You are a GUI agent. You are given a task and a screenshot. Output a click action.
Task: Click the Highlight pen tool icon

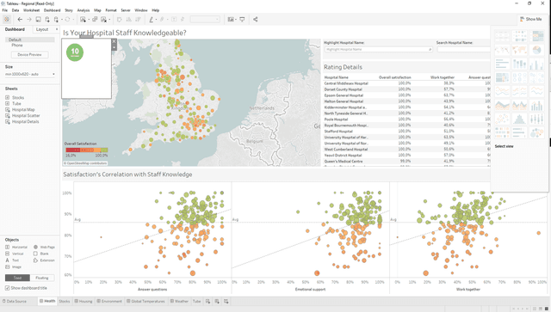coord(152,19)
